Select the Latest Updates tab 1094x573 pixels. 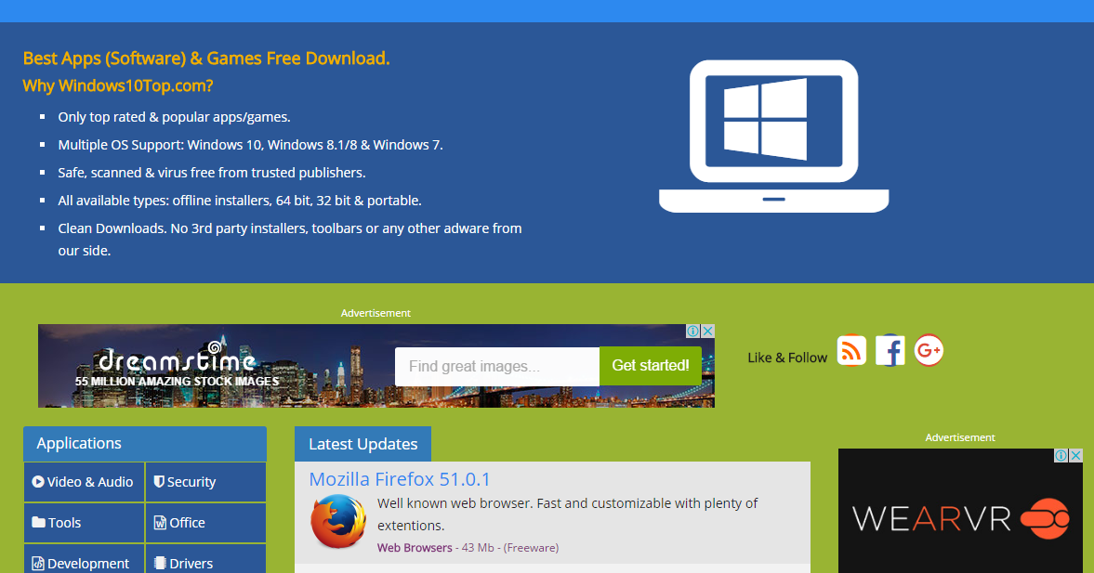362,444
